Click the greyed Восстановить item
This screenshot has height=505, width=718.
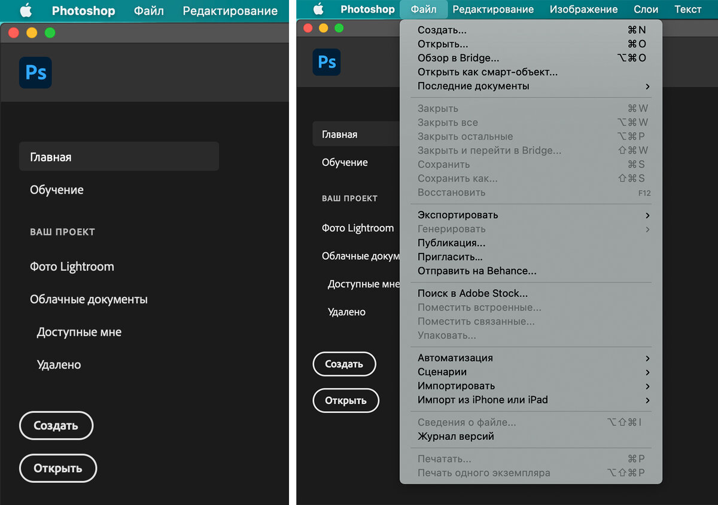point(531,192)
